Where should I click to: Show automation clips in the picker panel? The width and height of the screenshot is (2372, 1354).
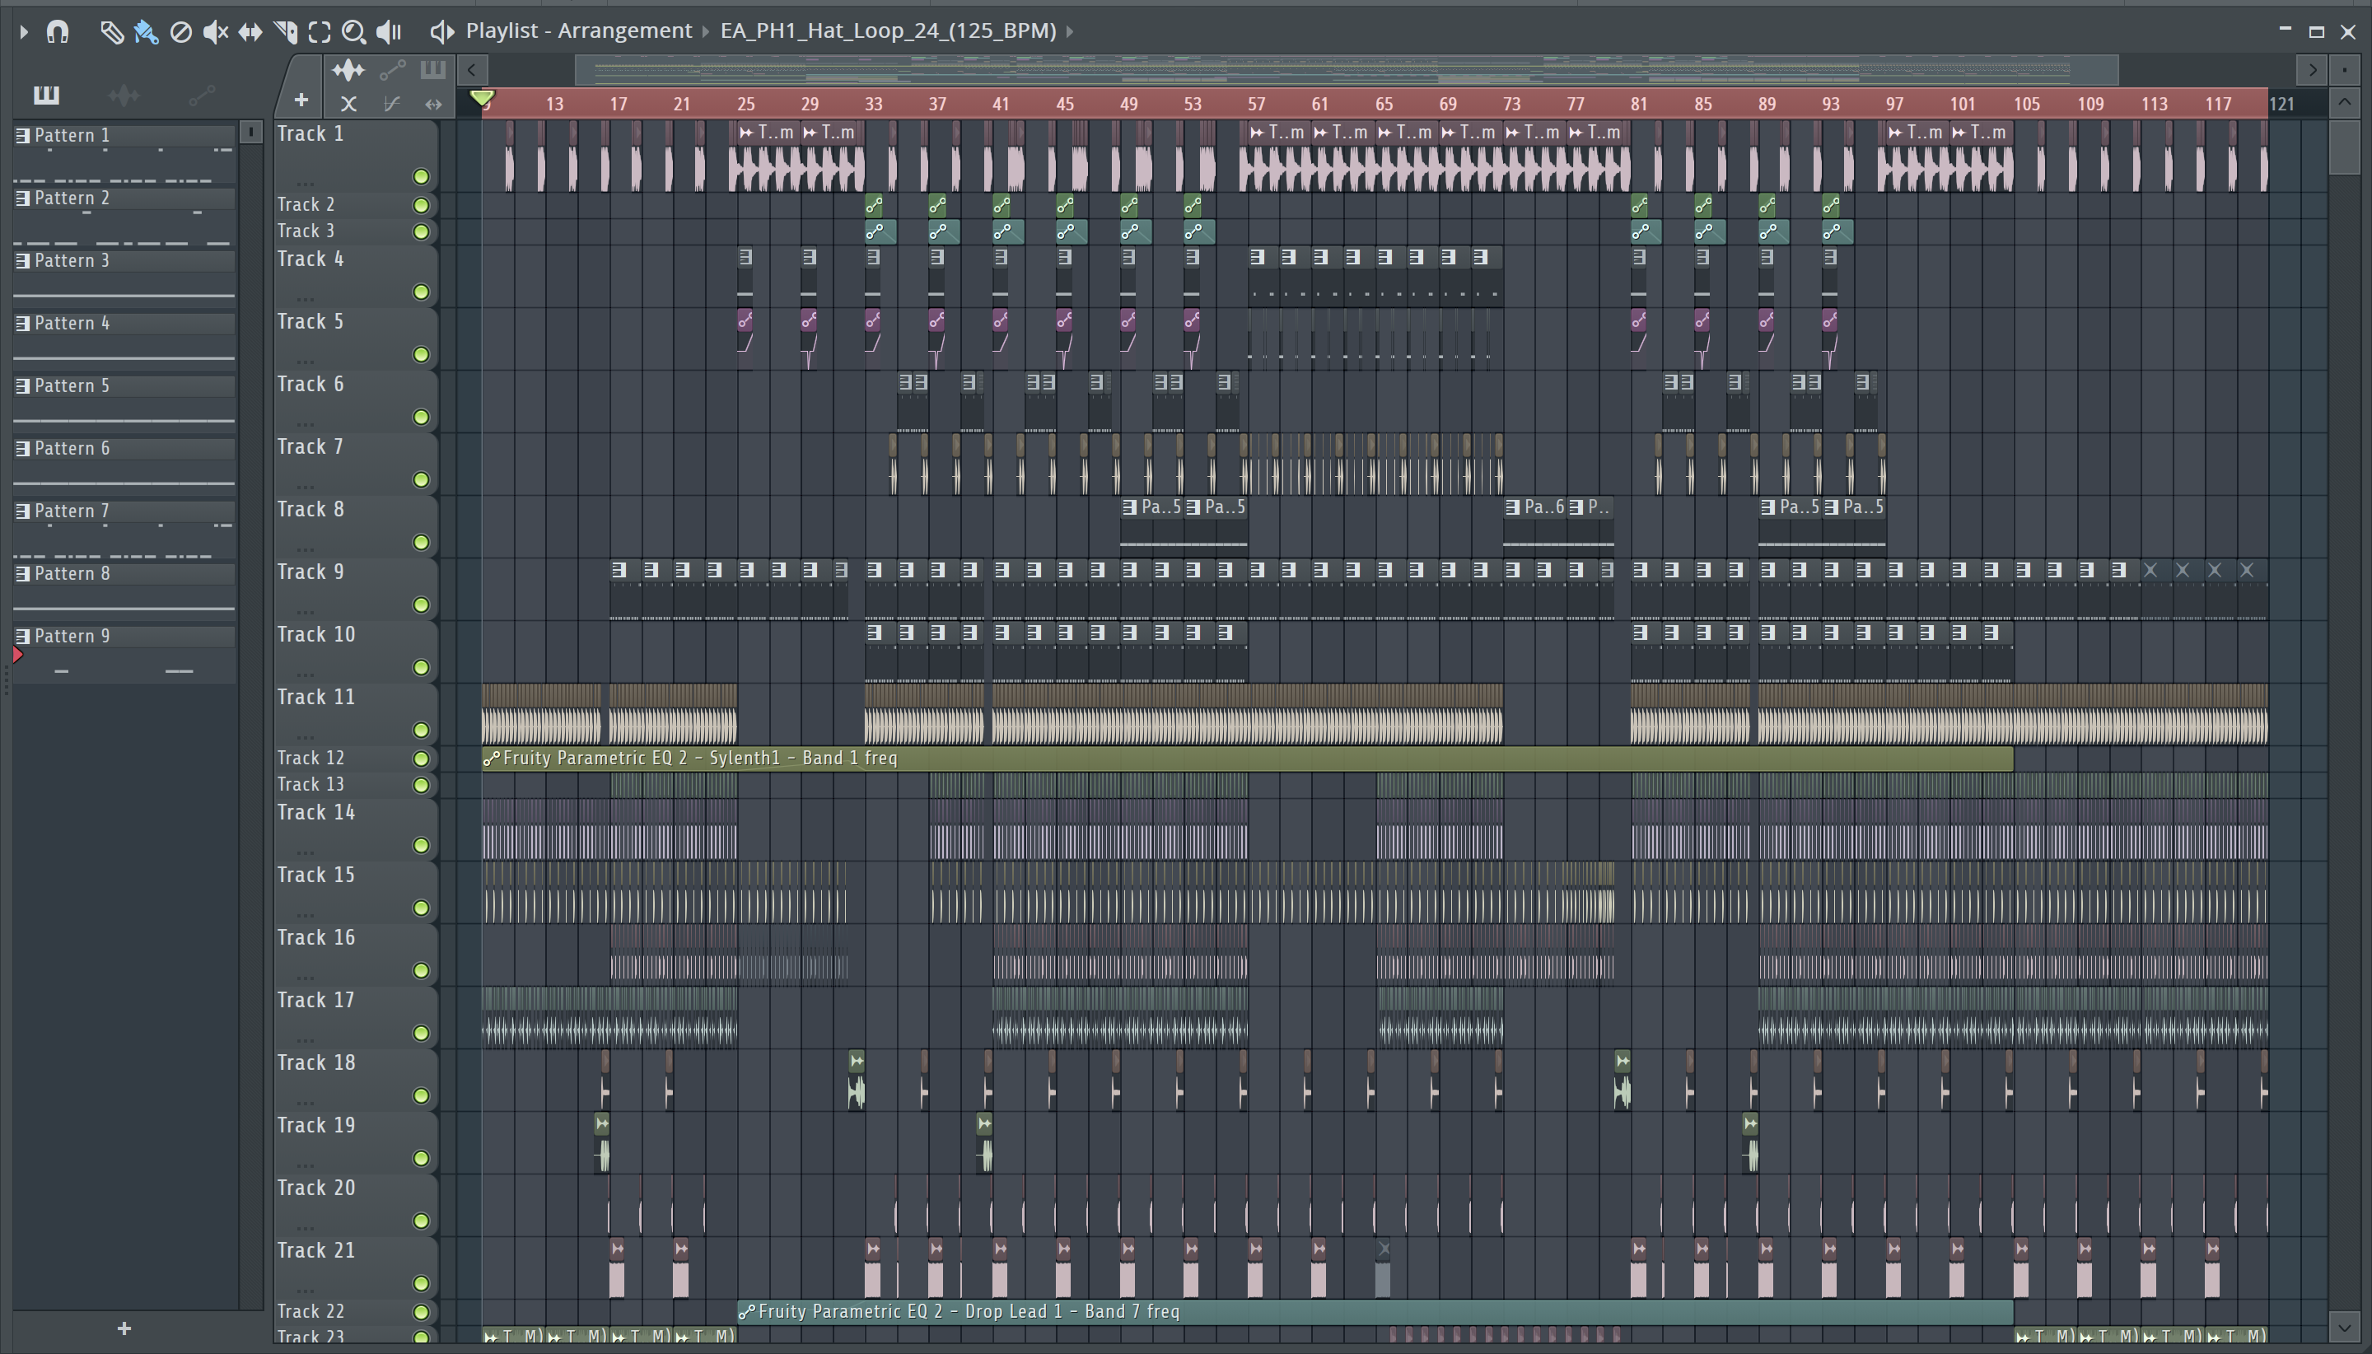(x=202, y=94)
